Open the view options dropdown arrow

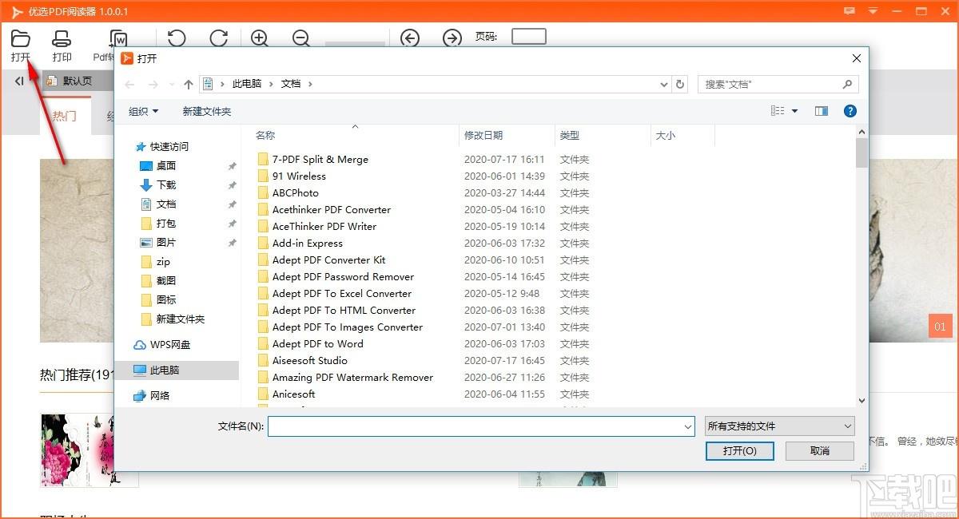click(794, 112)
